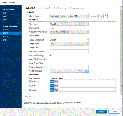
Task: Click the Cancel button
Action: click(114, 112)
